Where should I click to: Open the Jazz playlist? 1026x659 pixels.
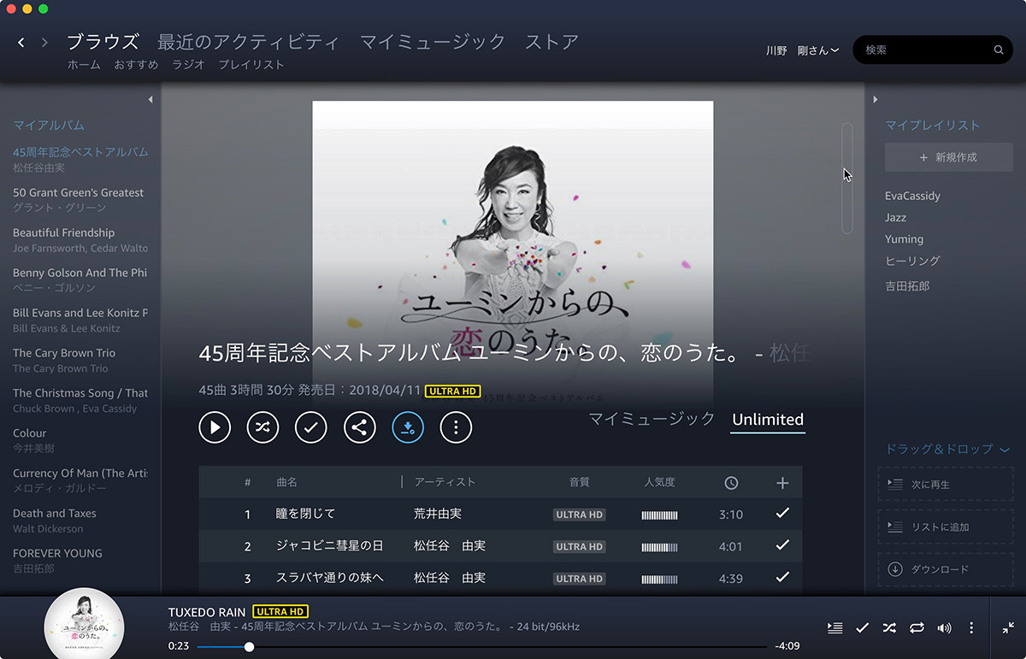(895, 218)
